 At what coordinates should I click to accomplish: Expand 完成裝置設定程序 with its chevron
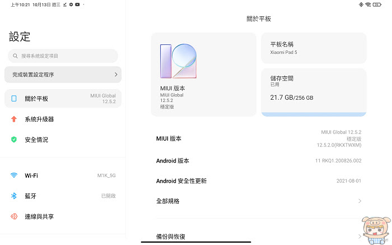pyautogui.click(x=116, y=75)
